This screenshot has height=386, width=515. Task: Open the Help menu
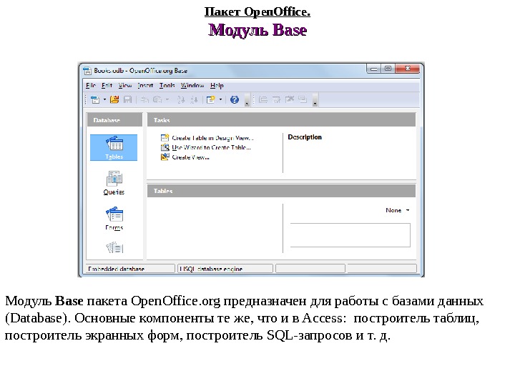(217, 85)
